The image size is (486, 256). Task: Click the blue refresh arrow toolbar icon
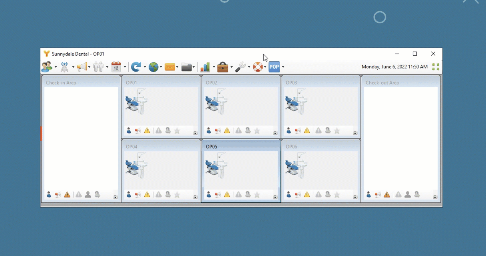(136, 67)
